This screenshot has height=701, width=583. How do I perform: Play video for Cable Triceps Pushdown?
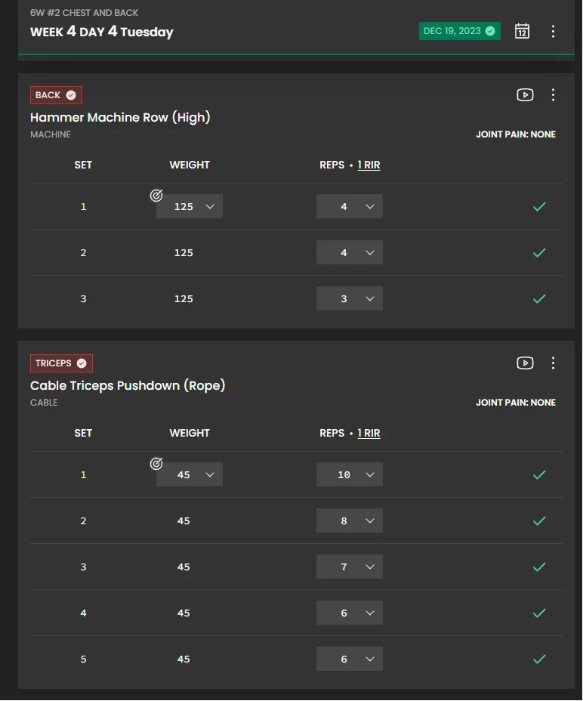[x=525, y=363]
